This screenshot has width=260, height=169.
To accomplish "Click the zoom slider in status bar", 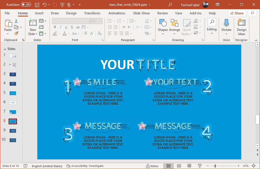I will click(x=215, y=166).
